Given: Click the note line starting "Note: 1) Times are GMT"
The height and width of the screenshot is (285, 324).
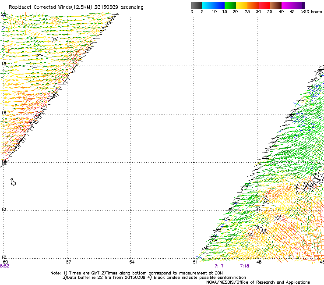Looking at the screenshot, I should click(137, 273).
